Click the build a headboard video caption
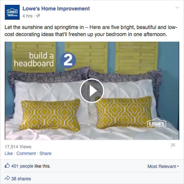Image resolution: width=184 pixels, height=184 pixels. 34,59
